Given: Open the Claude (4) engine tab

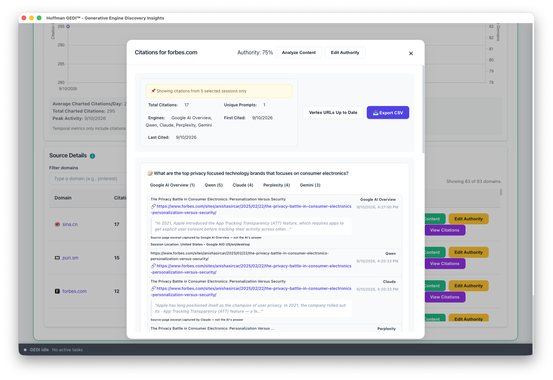Looking at the screenshot, I should 243,185.
